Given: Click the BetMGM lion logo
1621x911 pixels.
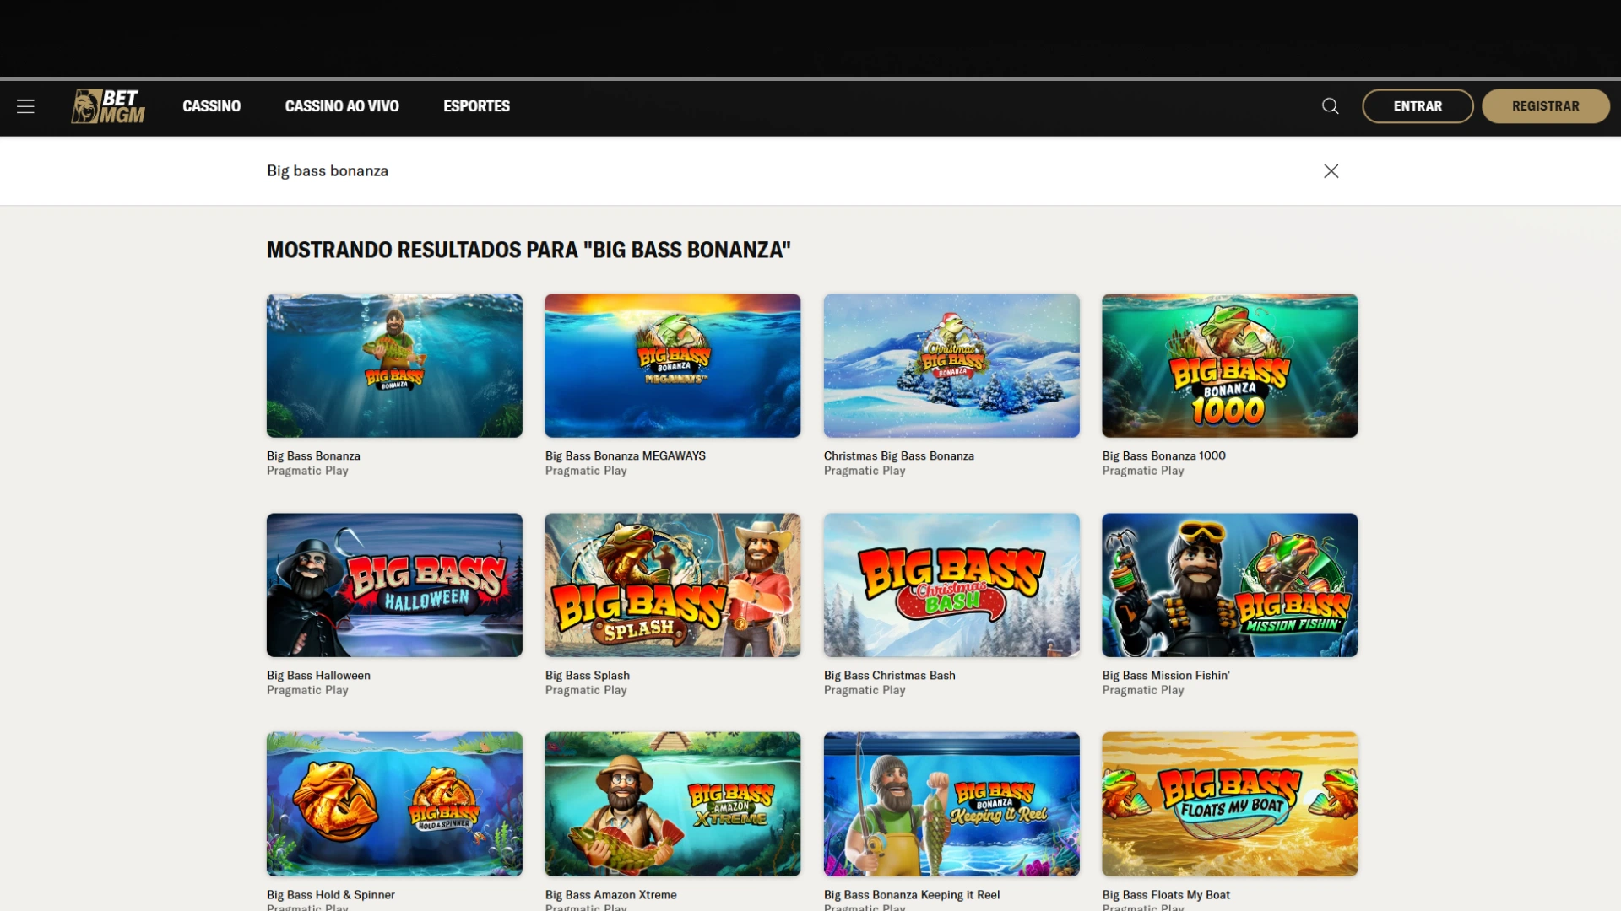Looking at the screenshot, I should tap(108, 106).
